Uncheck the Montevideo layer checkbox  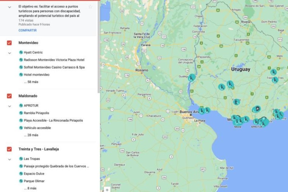pos(9,43)
